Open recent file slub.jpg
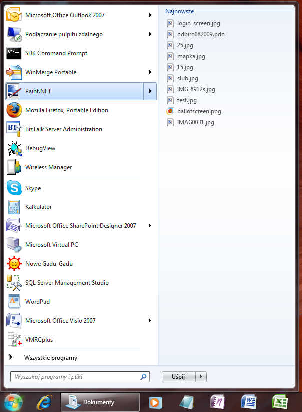This screenshot has width=302, height=412. click(183, 78)
